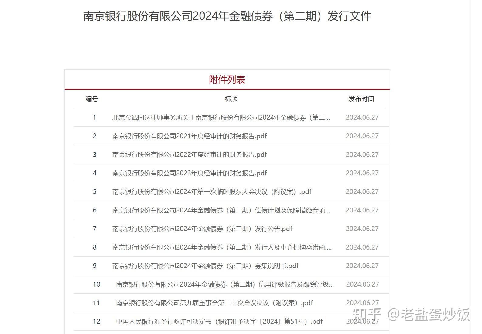Click row number 5 in the 编号 column

point(94,192)
